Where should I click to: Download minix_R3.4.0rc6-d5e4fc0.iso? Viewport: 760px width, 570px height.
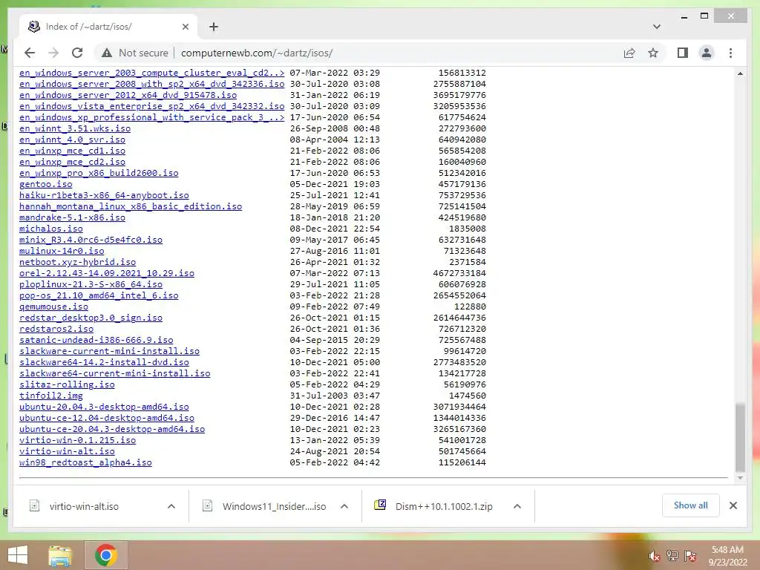tap(91, 240)
